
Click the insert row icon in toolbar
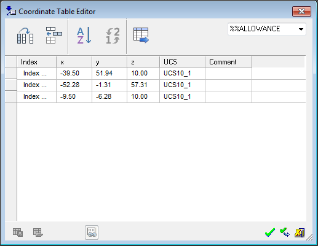pos(54,35)
